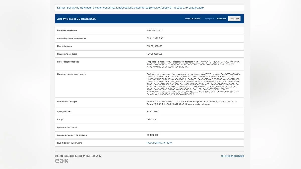Click the manufacturer address GIGA-BYTE TECHNOLOGY text
The width and height of the screenshot is (301, 169).
click(192, 103)
